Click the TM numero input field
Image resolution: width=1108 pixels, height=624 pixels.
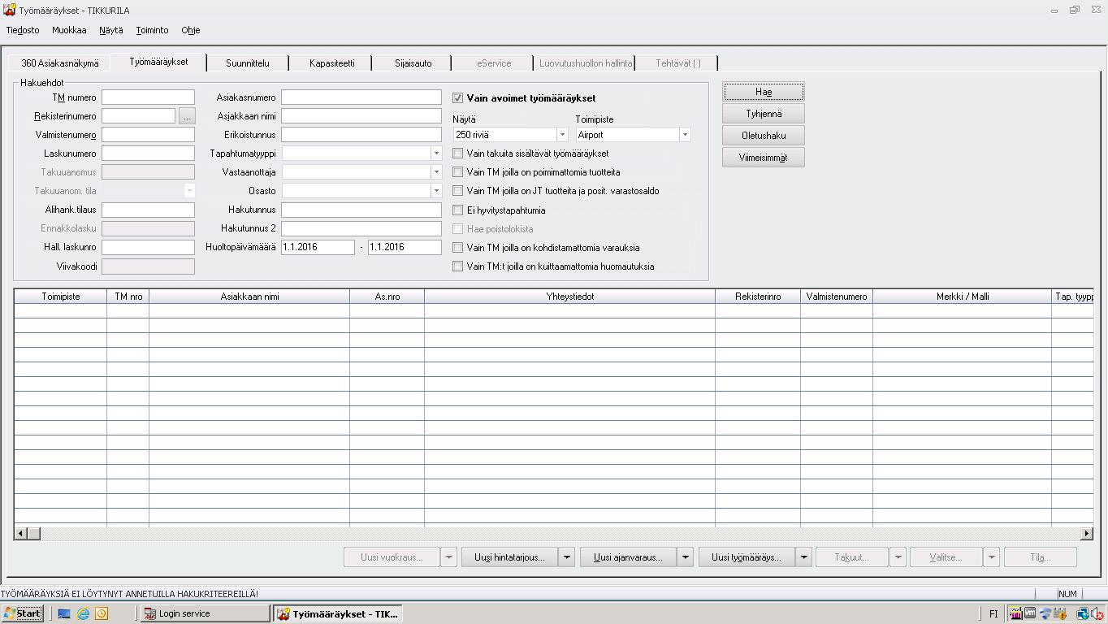(x=148, y=97)
